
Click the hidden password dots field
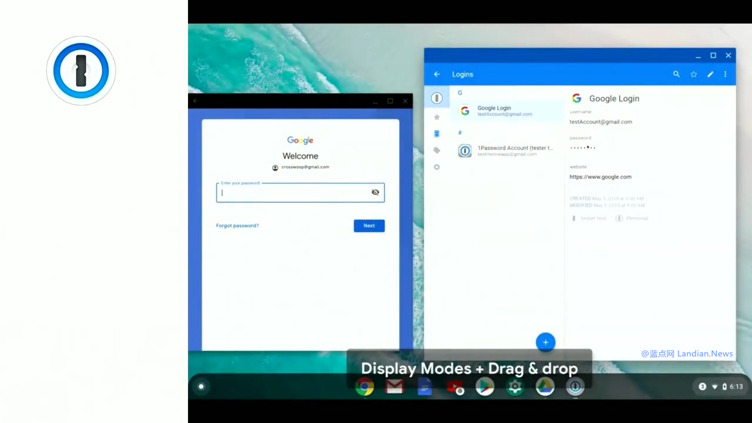(583, 147)
